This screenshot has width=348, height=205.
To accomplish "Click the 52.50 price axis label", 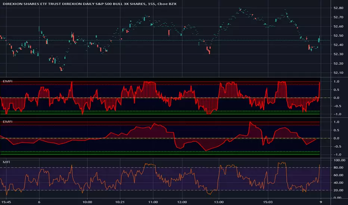I will [x=339, y=36].
